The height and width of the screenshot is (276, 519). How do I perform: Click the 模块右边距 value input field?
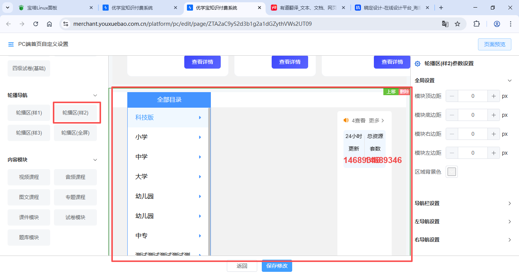pos(473,134)
